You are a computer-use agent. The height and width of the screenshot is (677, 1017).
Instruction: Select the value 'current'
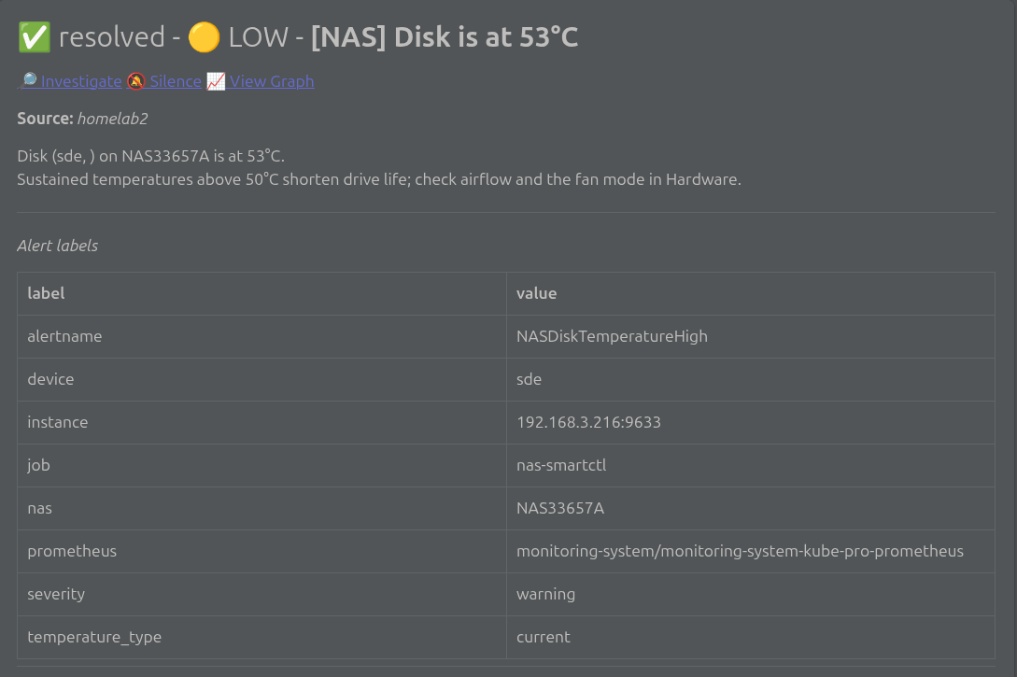pyautogui.click(x=543, y=637)
